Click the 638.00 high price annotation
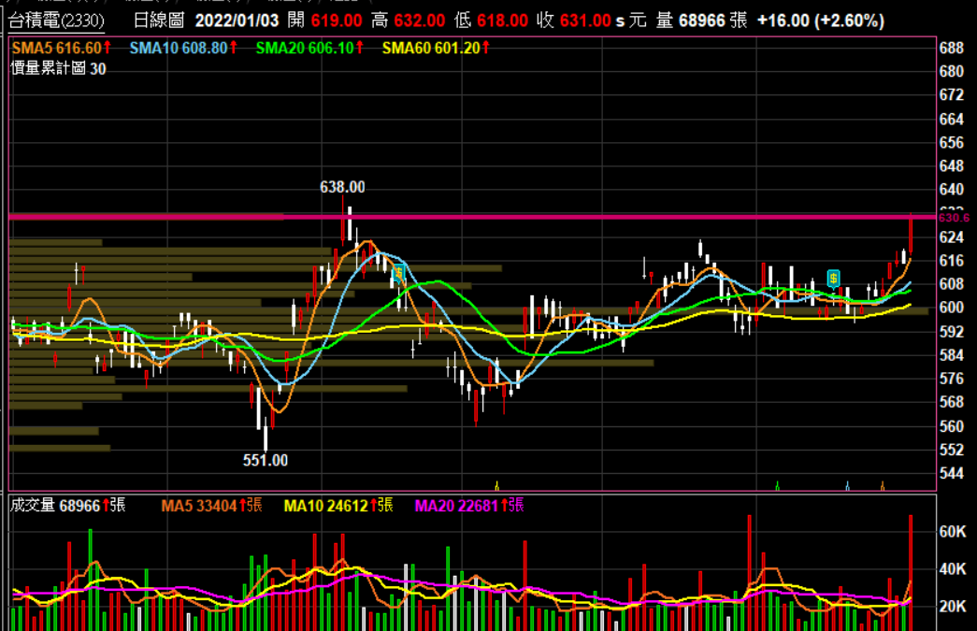Viewport: 977px width, 631px height. tap(342, 187)
